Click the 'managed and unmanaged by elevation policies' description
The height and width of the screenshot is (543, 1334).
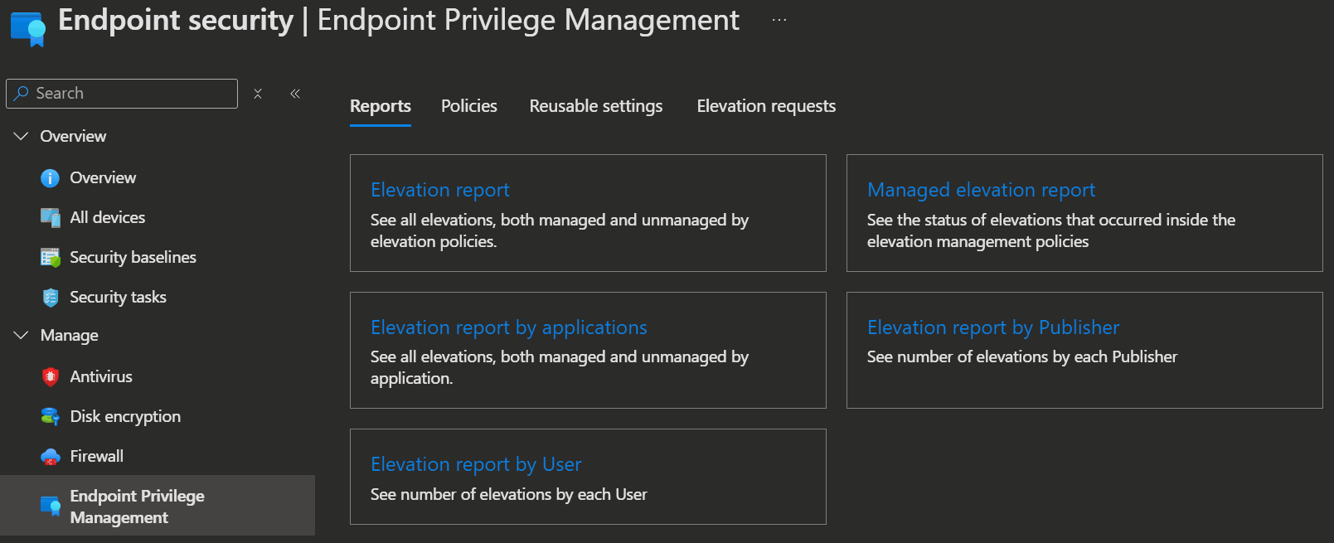coord(560,230)
